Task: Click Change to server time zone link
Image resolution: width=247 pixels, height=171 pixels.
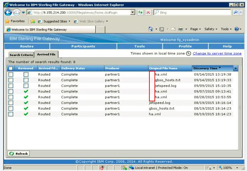Action: coord(217,53)
